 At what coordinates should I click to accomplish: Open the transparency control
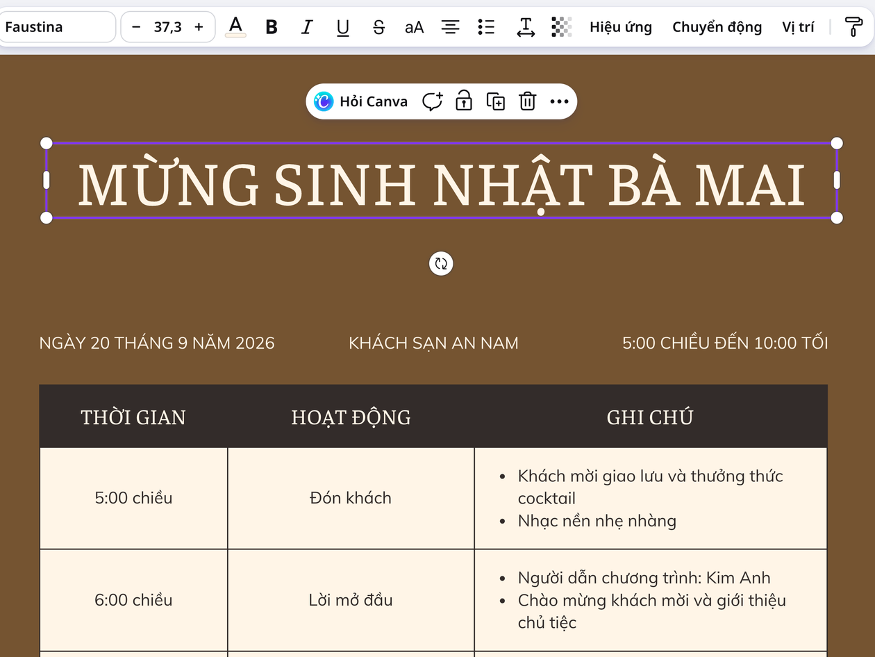point(561,27)
